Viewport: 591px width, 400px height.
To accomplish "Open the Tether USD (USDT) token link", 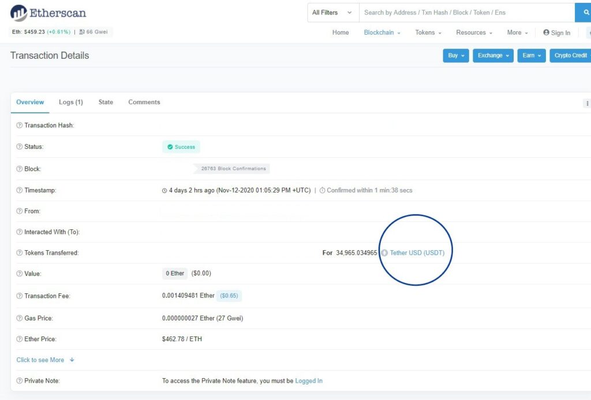I will coord(417,253).
